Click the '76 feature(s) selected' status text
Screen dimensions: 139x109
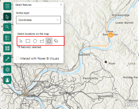click(x=29, y=47)
